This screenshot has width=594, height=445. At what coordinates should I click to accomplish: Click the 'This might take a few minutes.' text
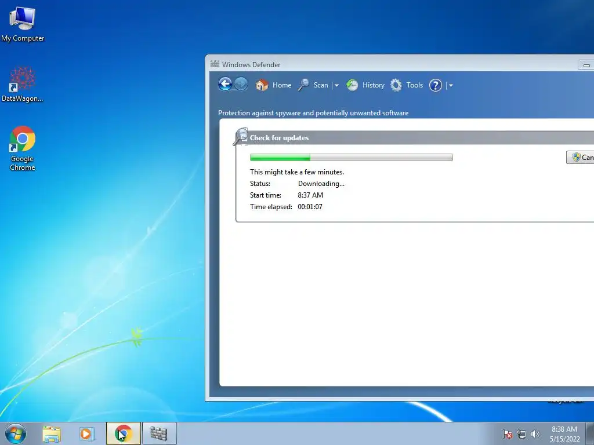[x=297, y=172]
